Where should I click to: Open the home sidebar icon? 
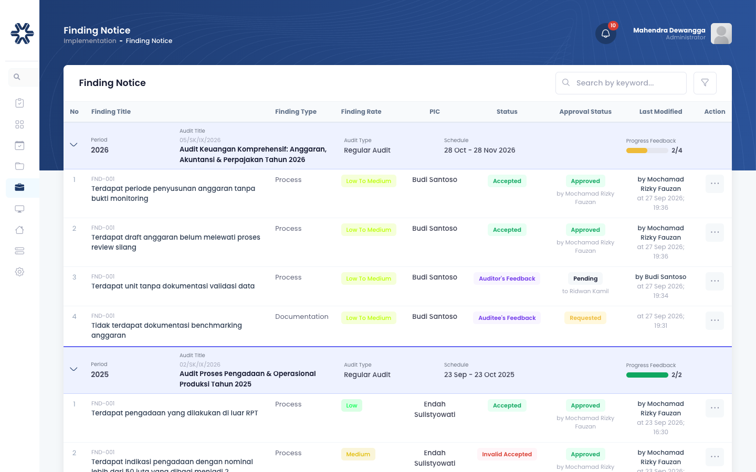tap(19, 230)
